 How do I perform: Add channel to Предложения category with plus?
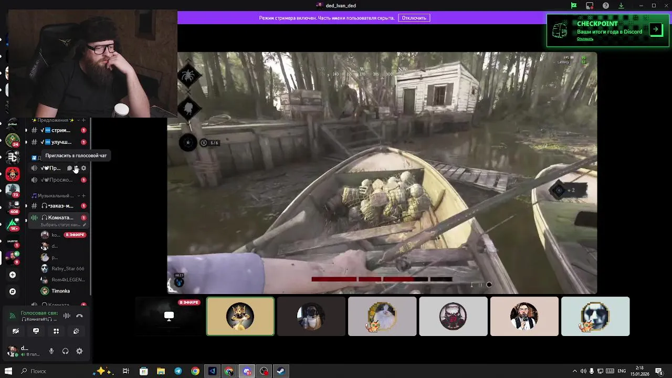click(x=83, y=120)
